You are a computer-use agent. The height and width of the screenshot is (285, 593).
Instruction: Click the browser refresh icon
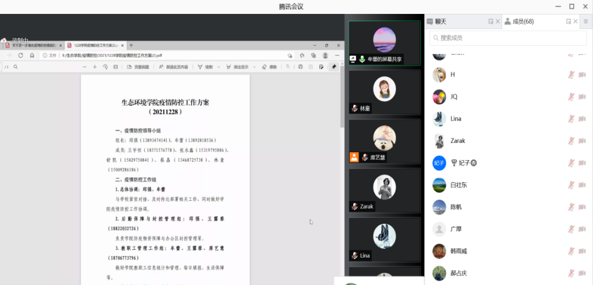pos(21,55)
